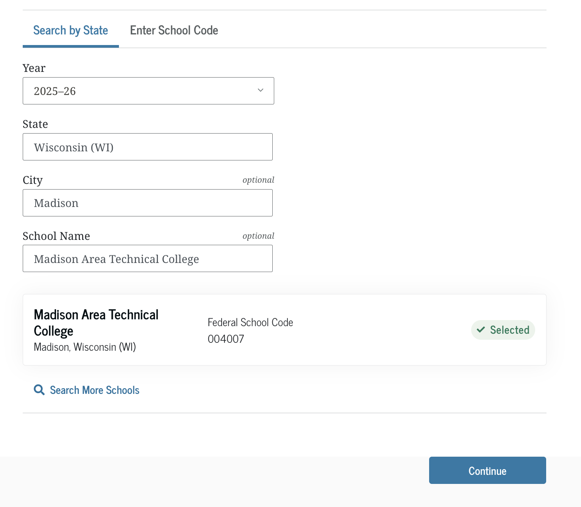Click the optional label beside School Name
The width and height of the screenshot is (581, 507).
click(258, 236)
